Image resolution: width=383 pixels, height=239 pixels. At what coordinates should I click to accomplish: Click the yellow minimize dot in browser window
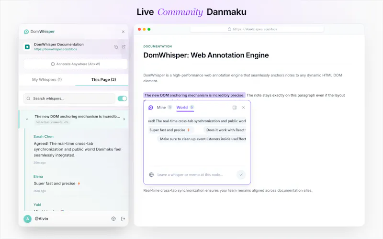tap(144, 29)
